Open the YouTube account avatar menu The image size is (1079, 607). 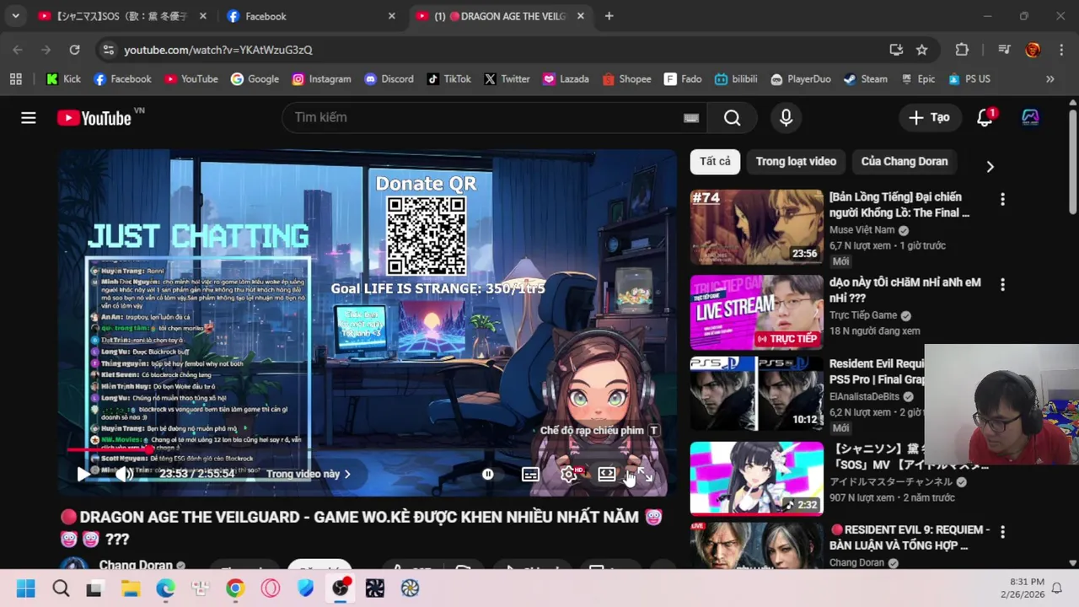[x=1030, y=118]
